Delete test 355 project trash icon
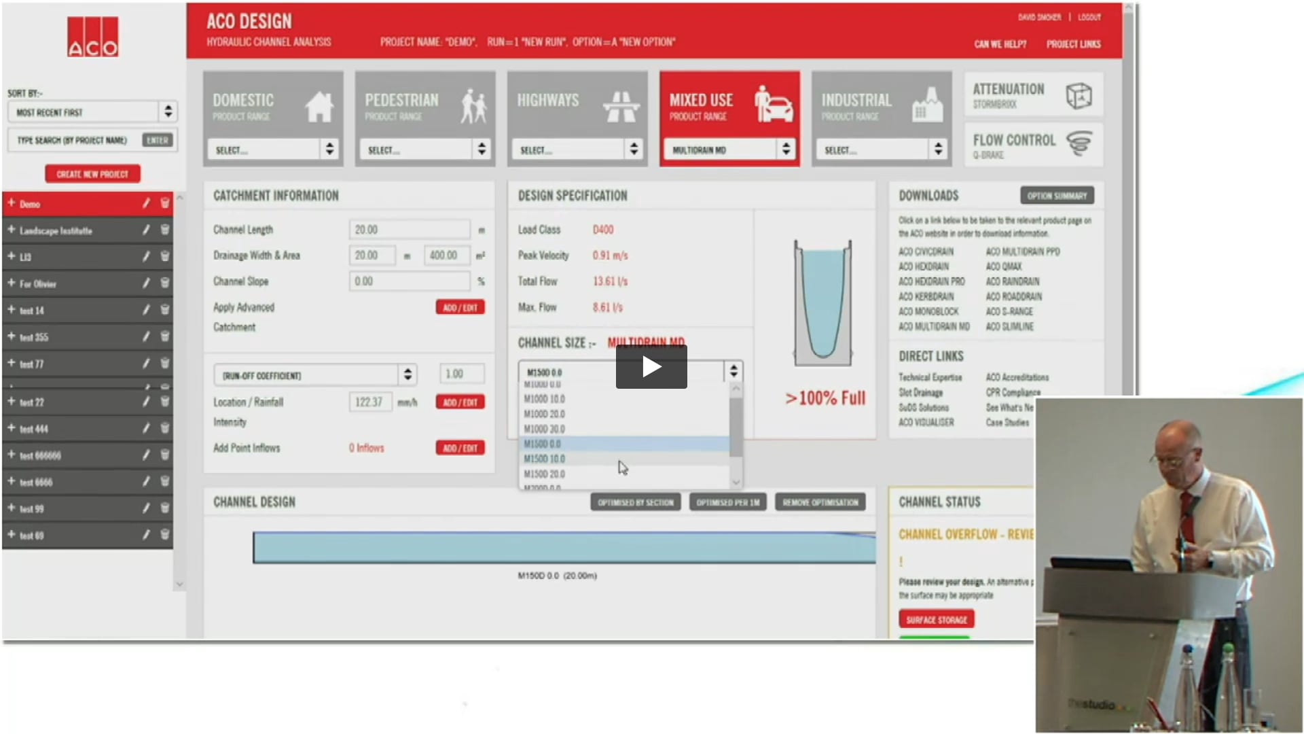The width and height of the screenshot is (1304, 734). tap(164, 337)
